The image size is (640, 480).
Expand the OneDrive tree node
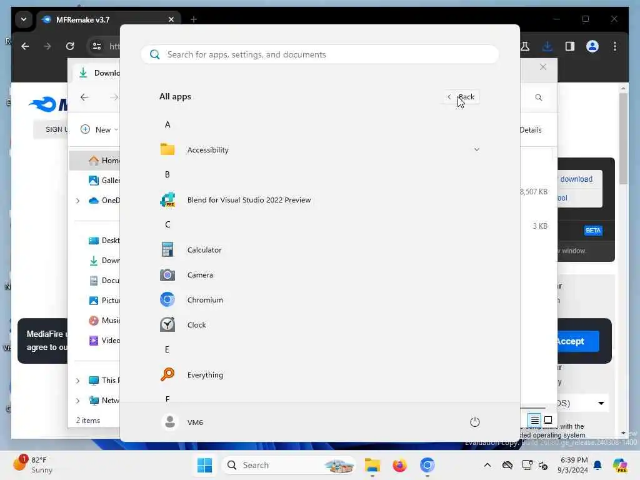pos(77,201)
